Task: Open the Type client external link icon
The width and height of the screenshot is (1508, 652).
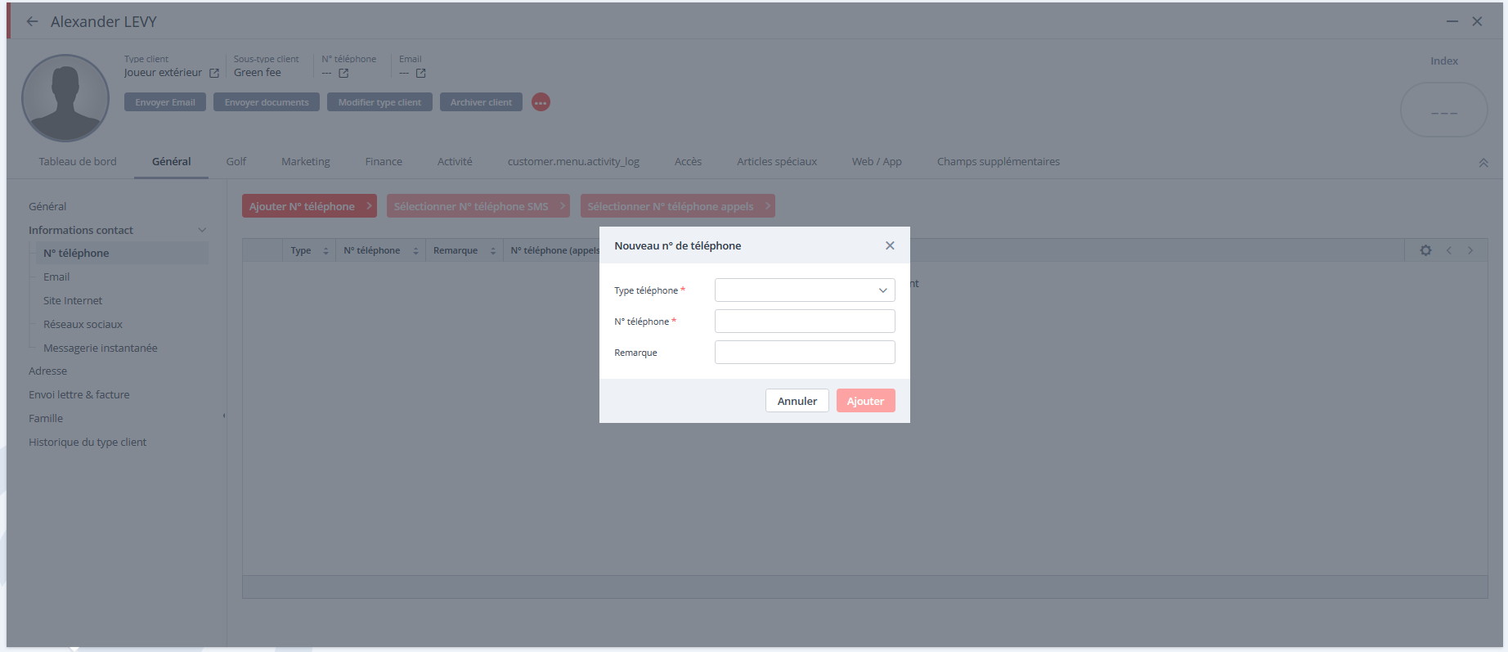Action: (x=214, y=73)
